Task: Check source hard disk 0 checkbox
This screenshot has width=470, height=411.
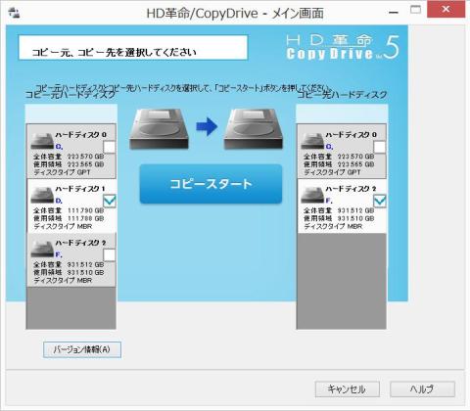Action: [x=109, y=147]
